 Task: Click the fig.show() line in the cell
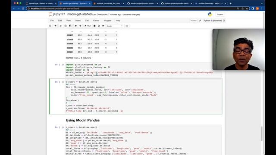pyautogui.click(x=72, y=100)
